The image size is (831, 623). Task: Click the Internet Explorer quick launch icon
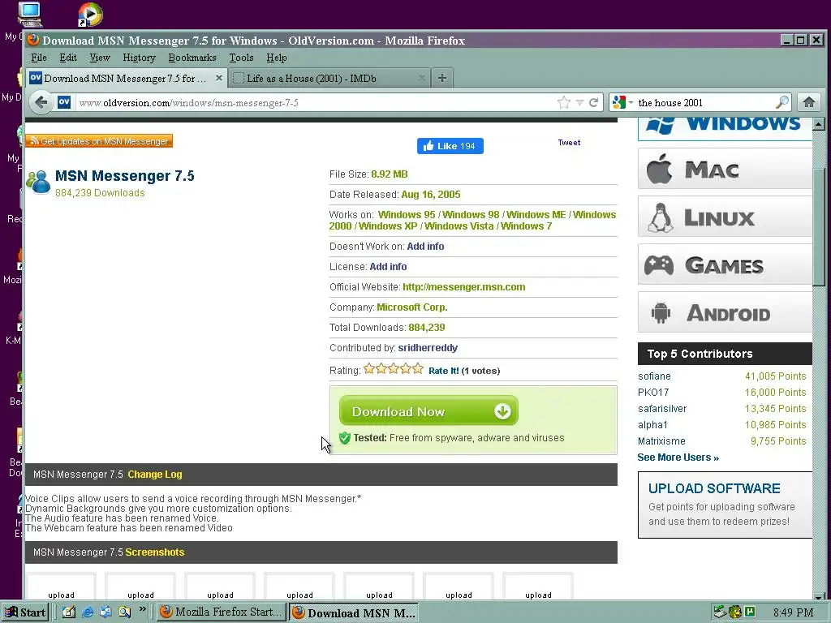[88, 612]
